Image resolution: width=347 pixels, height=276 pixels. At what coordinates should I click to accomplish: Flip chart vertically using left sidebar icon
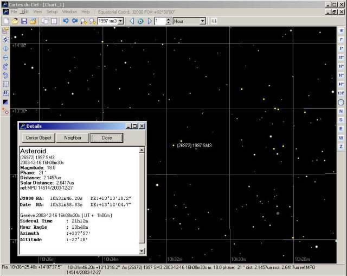5,58
